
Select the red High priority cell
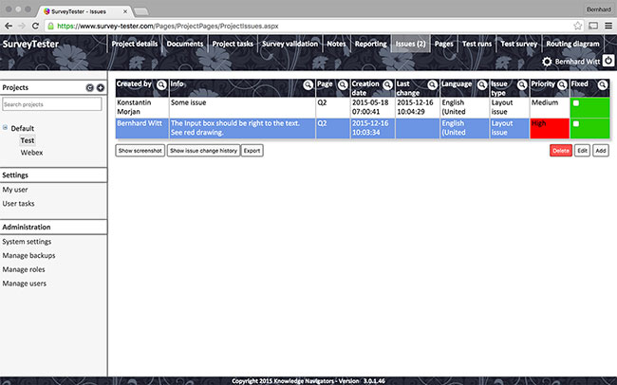click(x=549, y=128)
